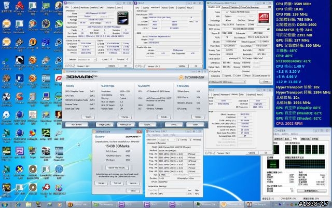The image size is (332, 208).
Task: Click the Demo button in 3DMark06
Action: pos(174,125)
